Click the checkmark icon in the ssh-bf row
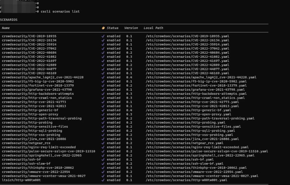Viewport: 290px width, 185px height. (103, 159)
